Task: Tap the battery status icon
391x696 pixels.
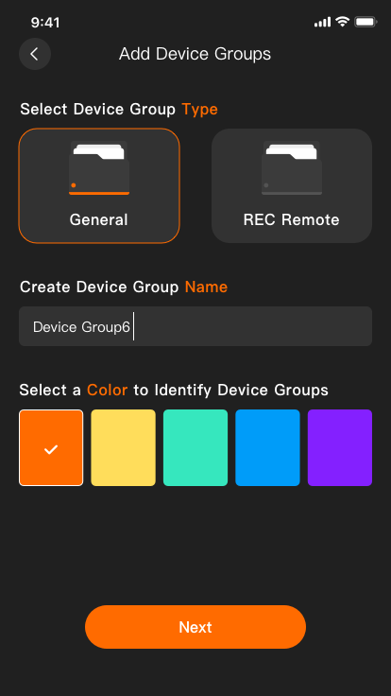Action: click(x=365, y=22)
